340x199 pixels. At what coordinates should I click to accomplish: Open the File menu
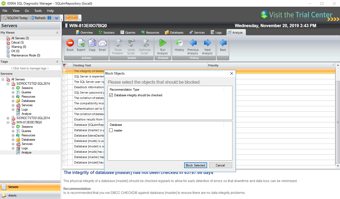[x=5, y=11]
